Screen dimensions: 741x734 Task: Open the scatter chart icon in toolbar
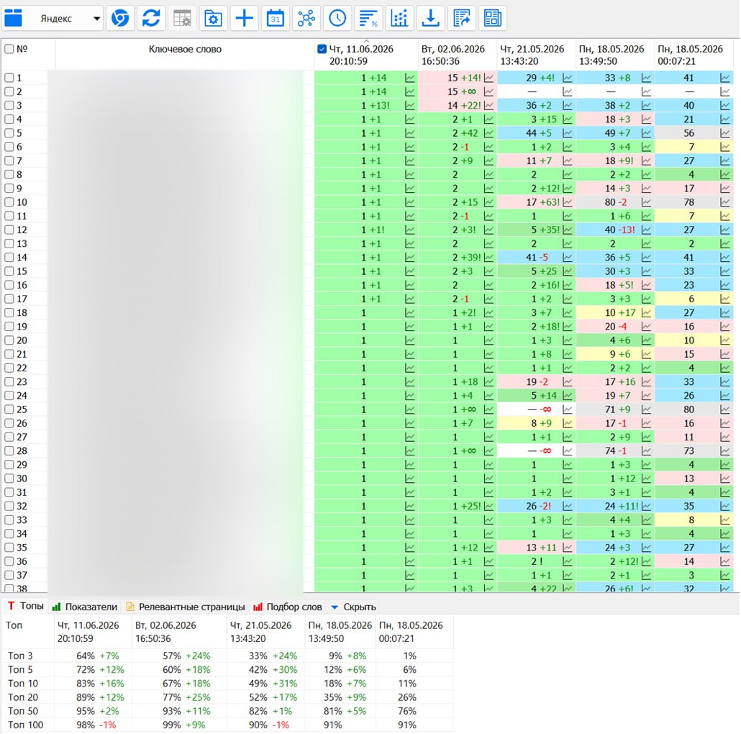pyautogui.click(x=399, y=19)
